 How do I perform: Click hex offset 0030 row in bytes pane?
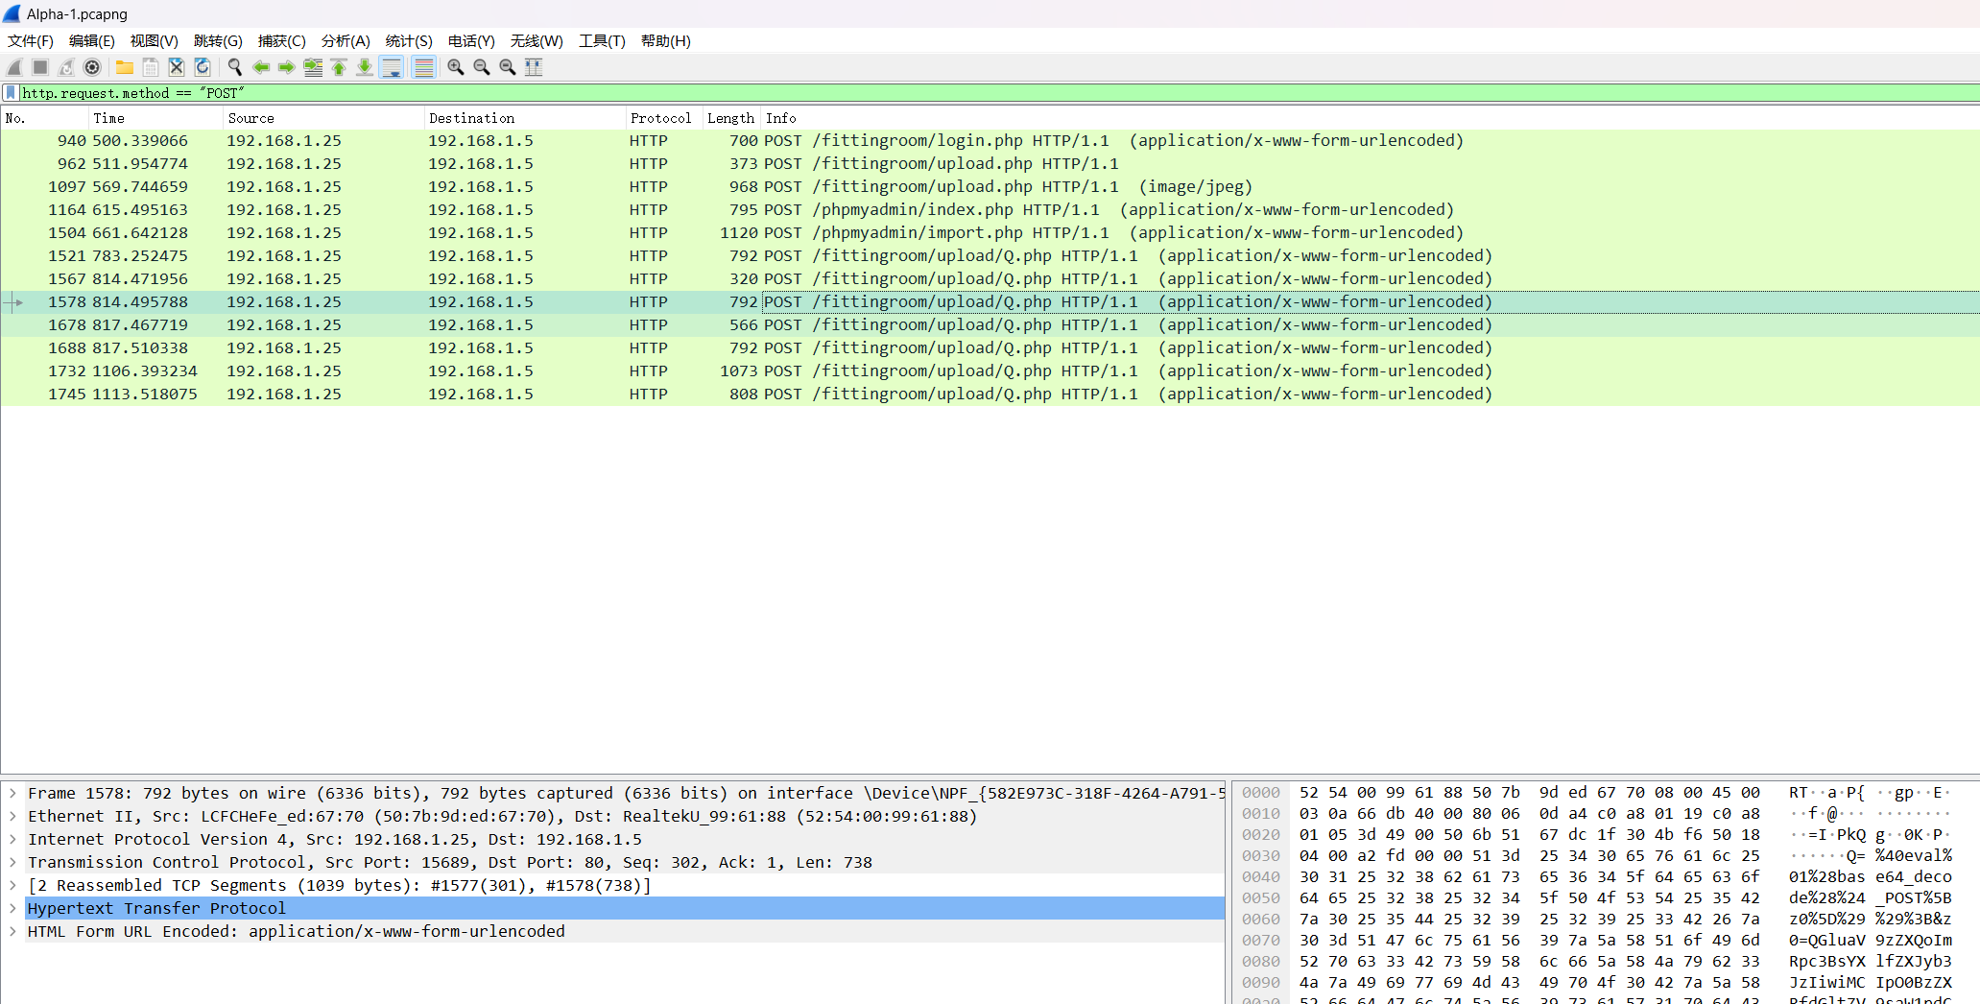[1261, 856]
